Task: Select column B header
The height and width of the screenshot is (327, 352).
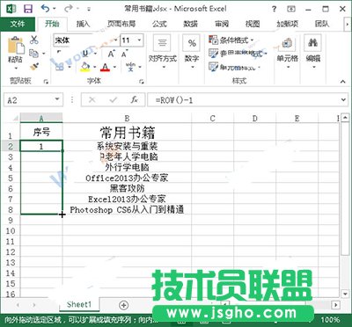Action: point(127,118)
